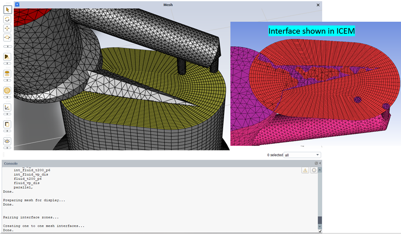The width and height of the screenshot is (401, 234).
Task: Click the 'Mesh' window title text
Action: 168,5
